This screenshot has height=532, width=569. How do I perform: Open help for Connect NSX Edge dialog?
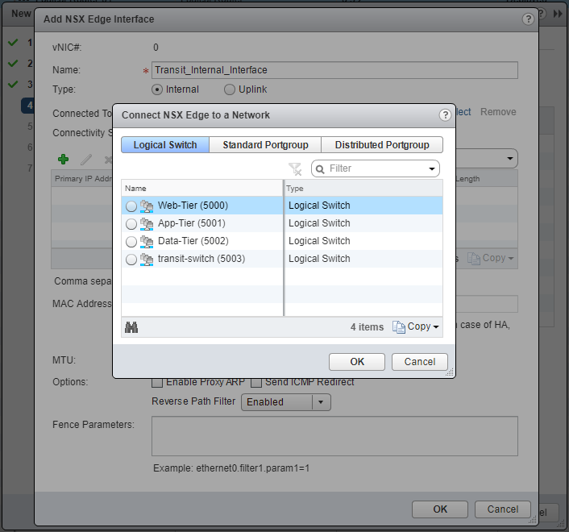click(x=445, y=115)
